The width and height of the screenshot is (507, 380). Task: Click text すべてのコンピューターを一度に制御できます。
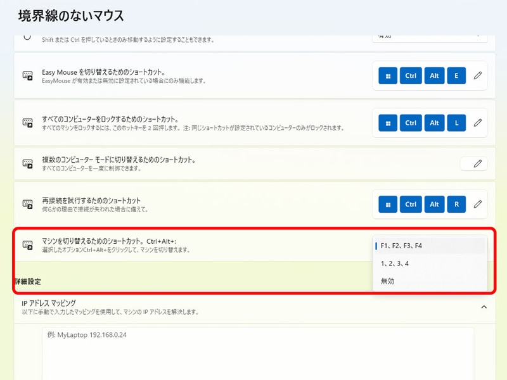[x=91, y=168]
